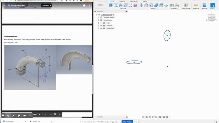219x123 pixels.
Task: Activate the root component radio button
Action: pyautogui.click(x=113, y=15)
